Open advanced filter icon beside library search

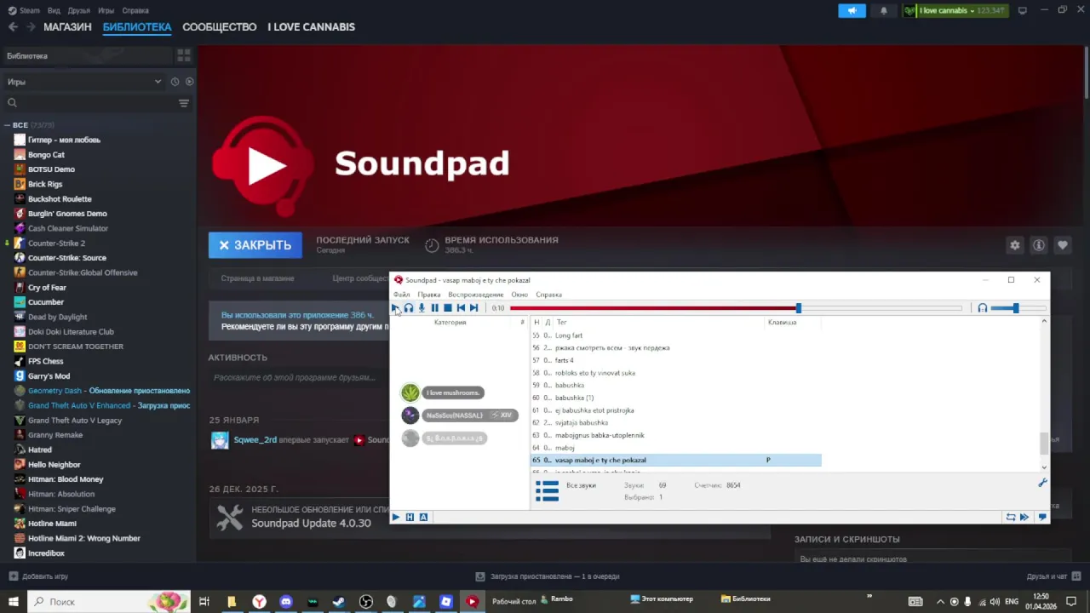point(184,103)
